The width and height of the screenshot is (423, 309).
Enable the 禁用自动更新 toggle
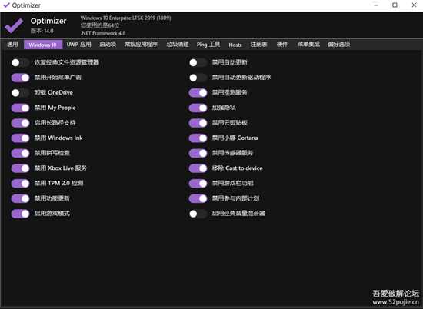(198, 62)
